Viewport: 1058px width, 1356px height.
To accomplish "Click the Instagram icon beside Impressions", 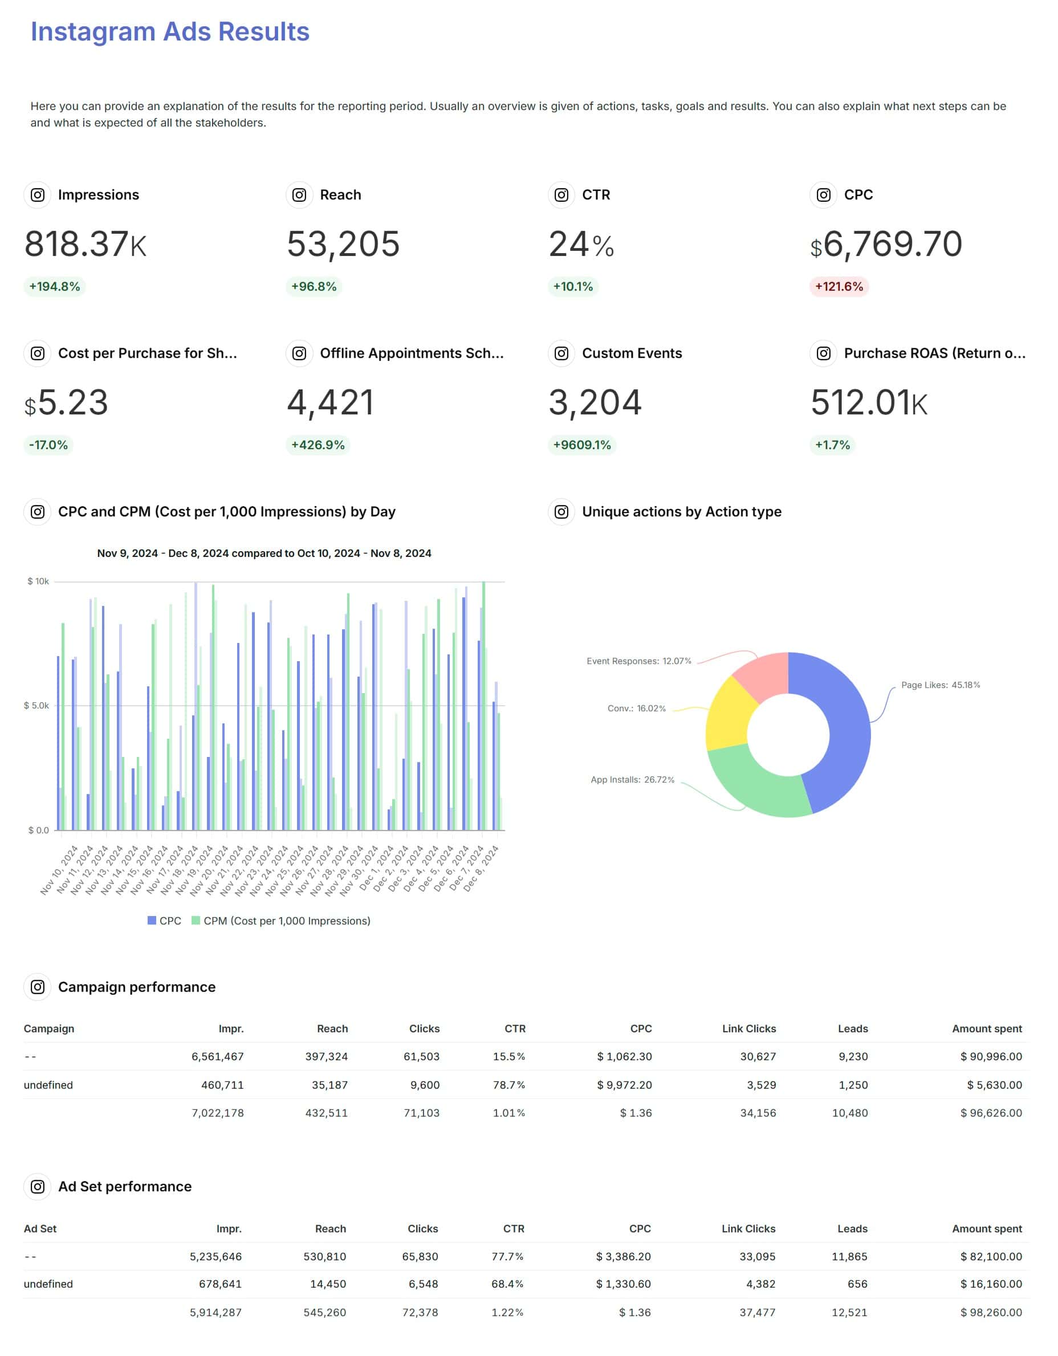I will (x=36, y=194).
